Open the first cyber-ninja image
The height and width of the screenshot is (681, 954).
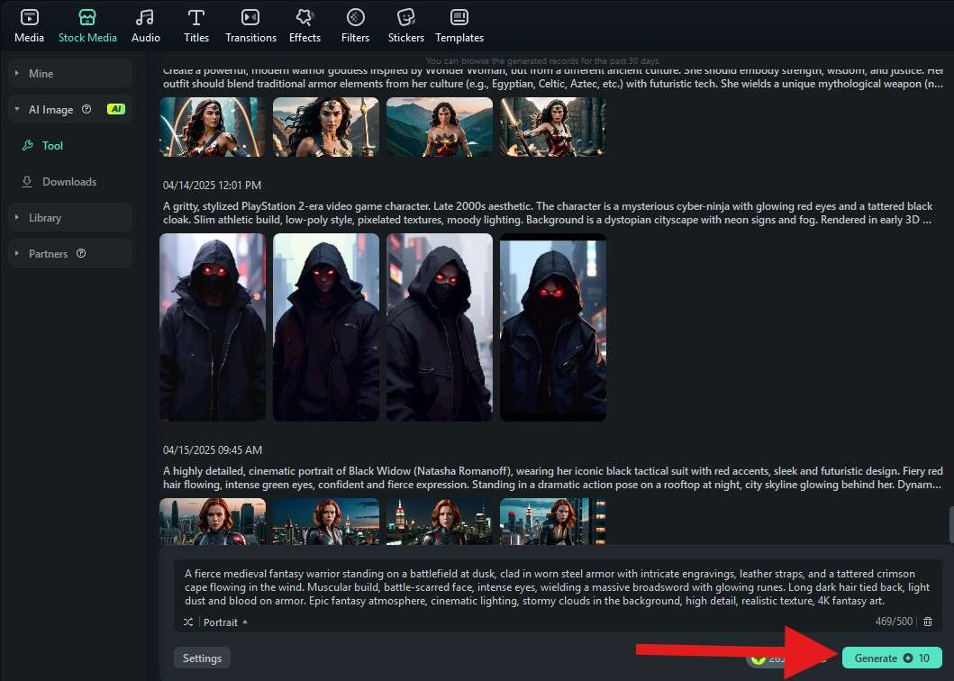(213, 327)
